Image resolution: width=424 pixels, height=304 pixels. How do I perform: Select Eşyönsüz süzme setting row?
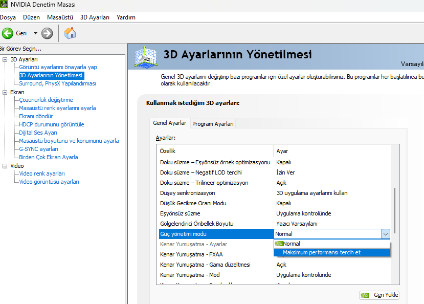tap(275, 213)
